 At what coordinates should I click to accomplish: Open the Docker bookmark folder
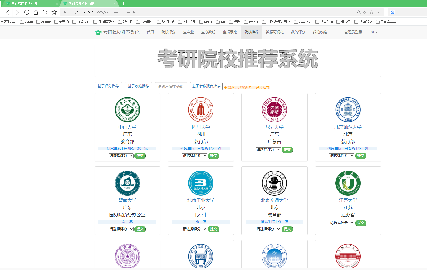click(43, 22)
